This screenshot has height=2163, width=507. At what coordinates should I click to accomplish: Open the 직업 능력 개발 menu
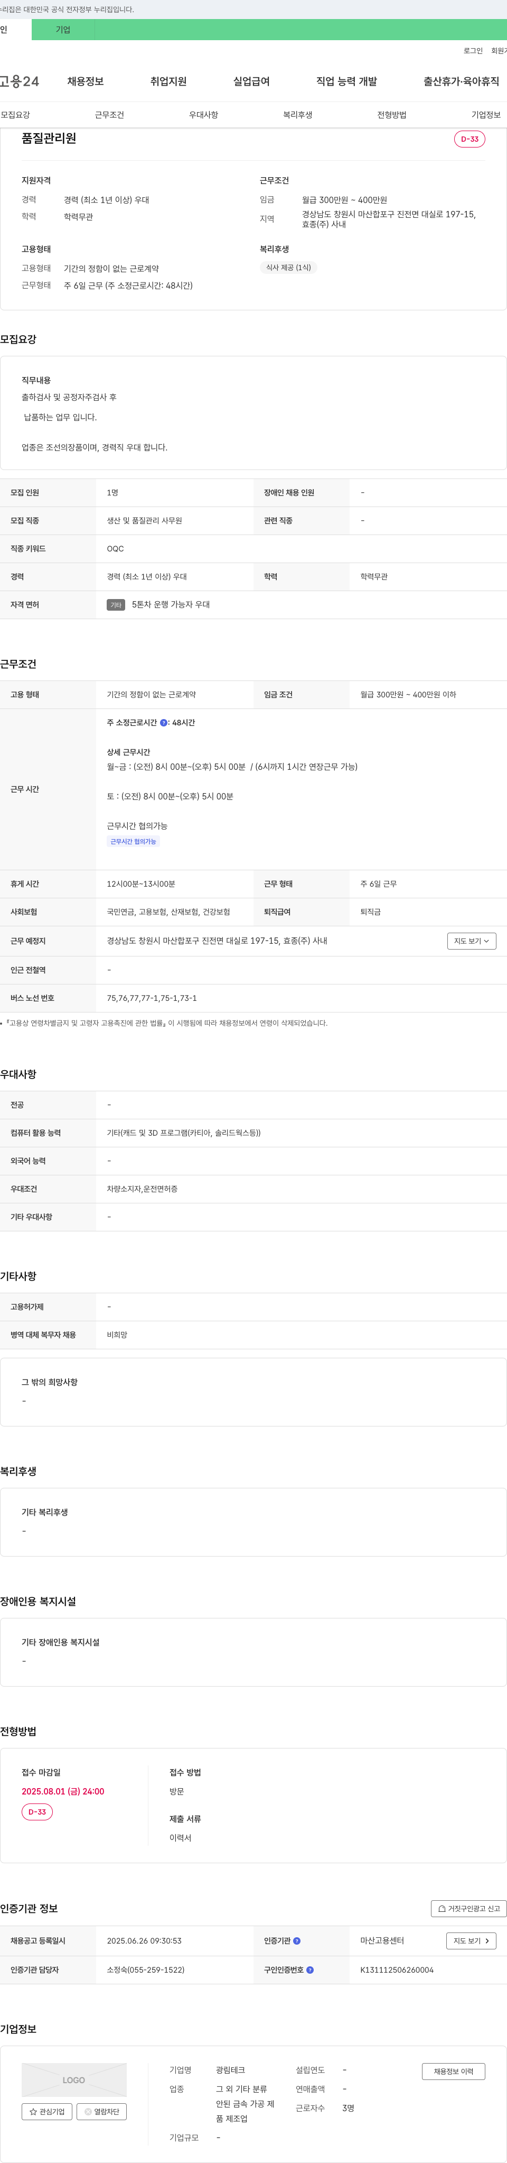346,81
